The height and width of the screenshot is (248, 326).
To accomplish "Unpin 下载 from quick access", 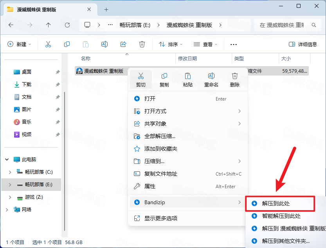I will (x=58, y=84).
